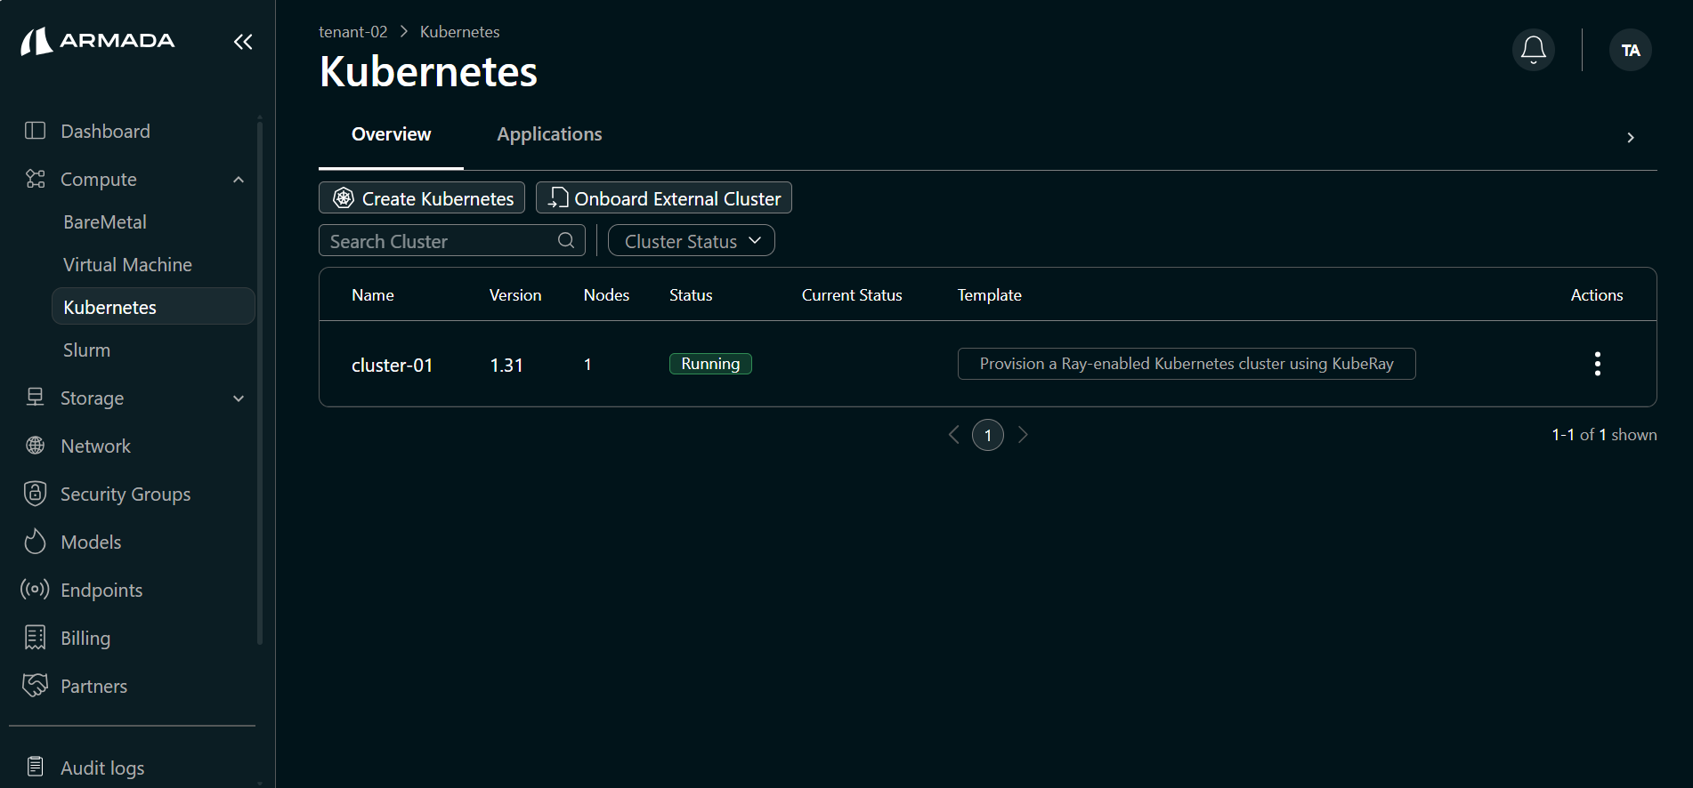Go to previous page of clusters
Screen dimensions: 1693x788
954,435
